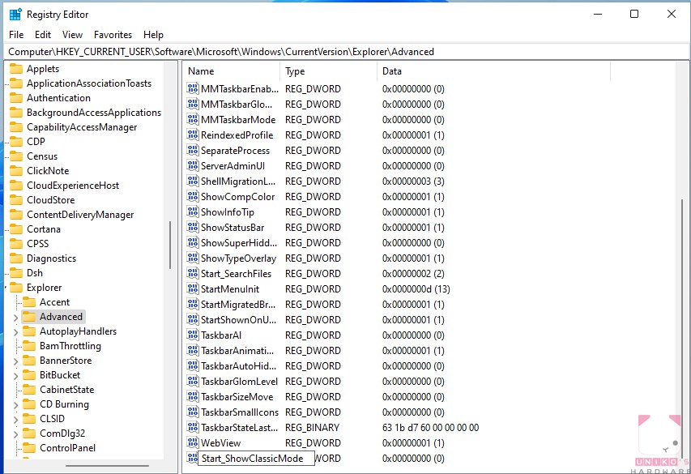
Task: Click the TaskbarAl value icon
Action: 193,335
